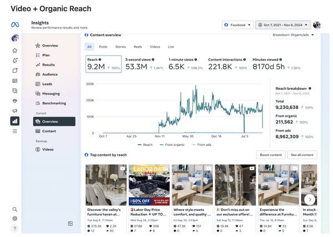Open Benchmarking in the sidebar
This screenshot has width=333, height=237.
point(54,103)
